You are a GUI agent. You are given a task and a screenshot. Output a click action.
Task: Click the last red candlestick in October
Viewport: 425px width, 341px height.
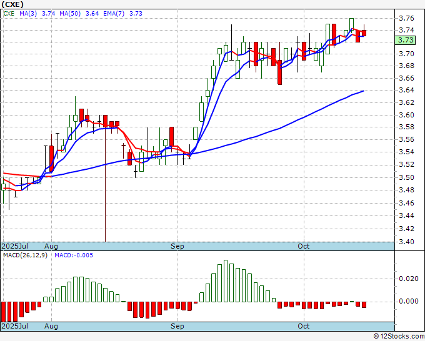click(x=364, y=32)
